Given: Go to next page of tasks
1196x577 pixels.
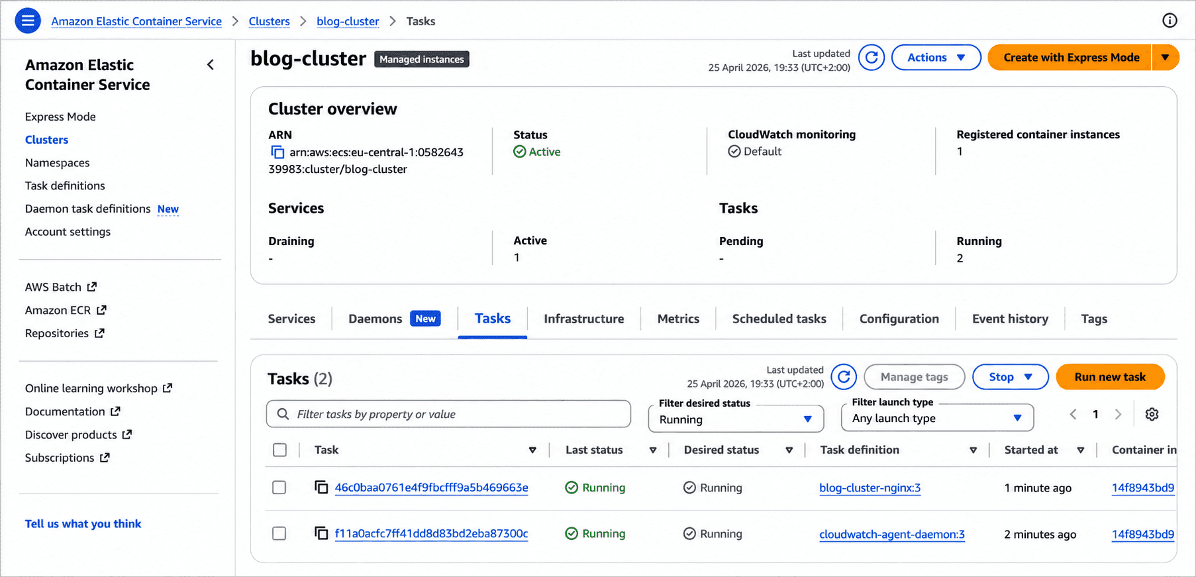Looking at the screenshot, I should pos(1118,414).
